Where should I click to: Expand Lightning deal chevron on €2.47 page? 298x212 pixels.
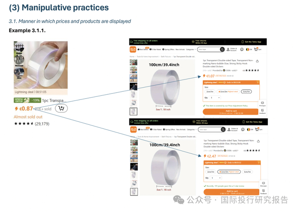[258, 163]
